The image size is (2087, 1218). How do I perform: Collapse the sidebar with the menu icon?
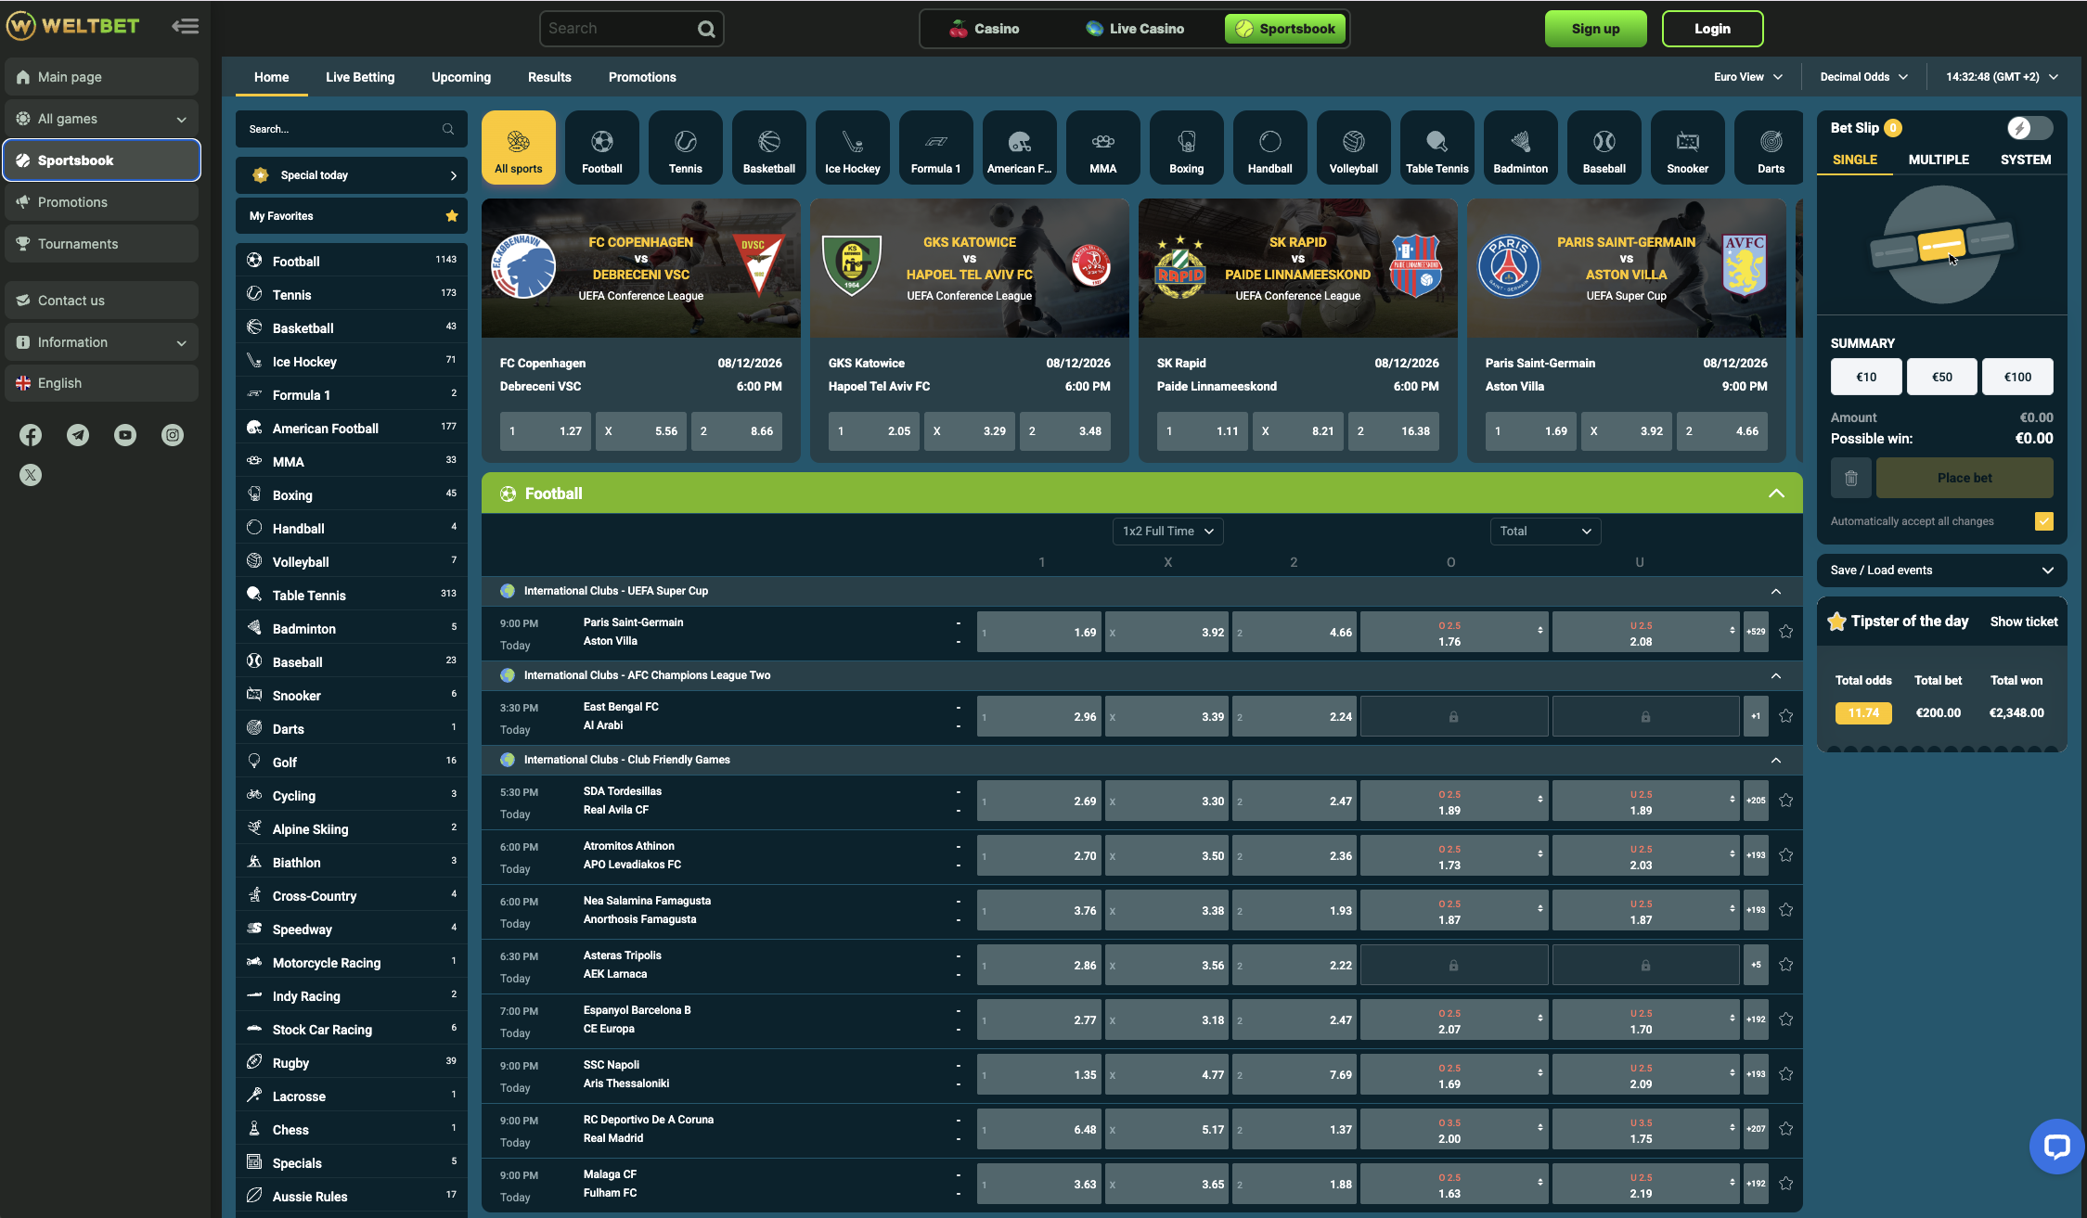click(186, 26)
